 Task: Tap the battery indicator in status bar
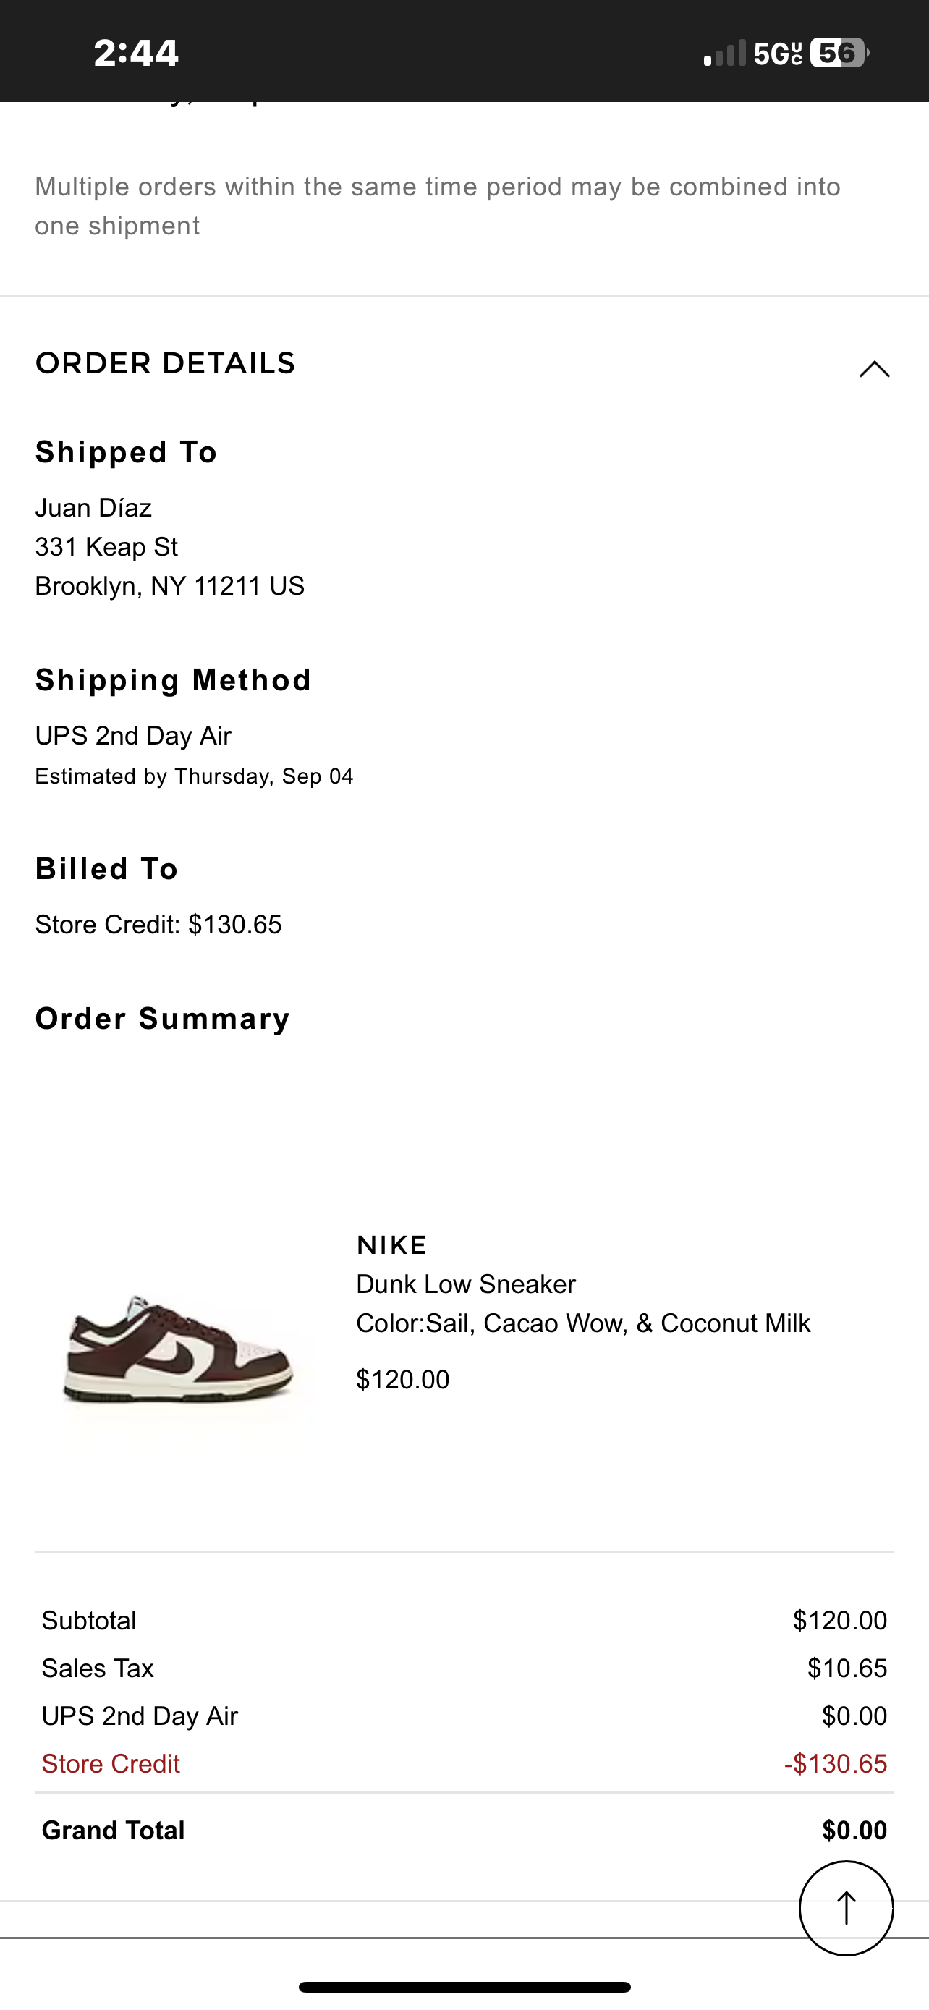[x=839, y=53]
